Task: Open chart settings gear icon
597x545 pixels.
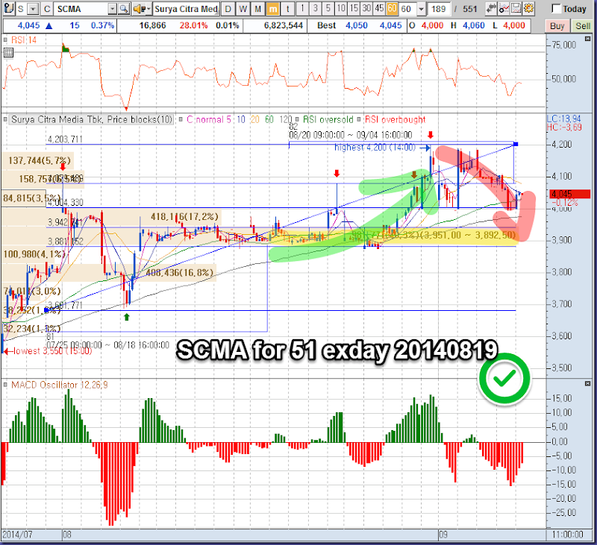Action: (528, 8)
